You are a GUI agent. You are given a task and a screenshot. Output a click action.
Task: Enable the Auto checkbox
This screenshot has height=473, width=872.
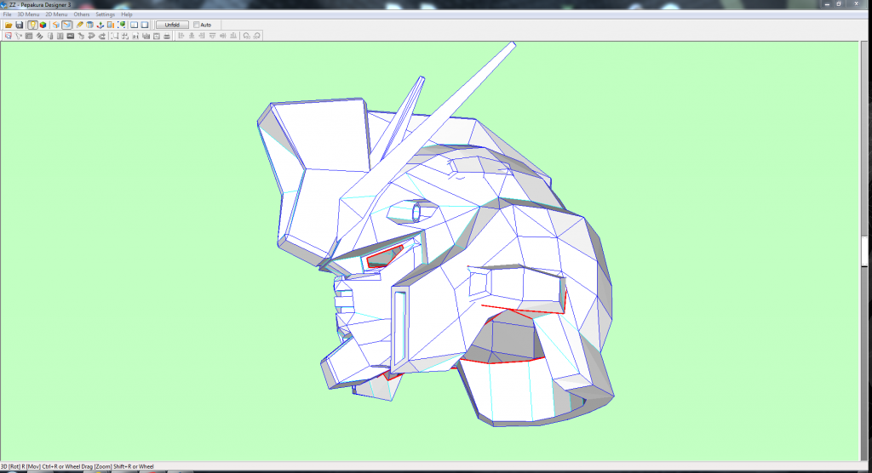(x=197, y=25)
